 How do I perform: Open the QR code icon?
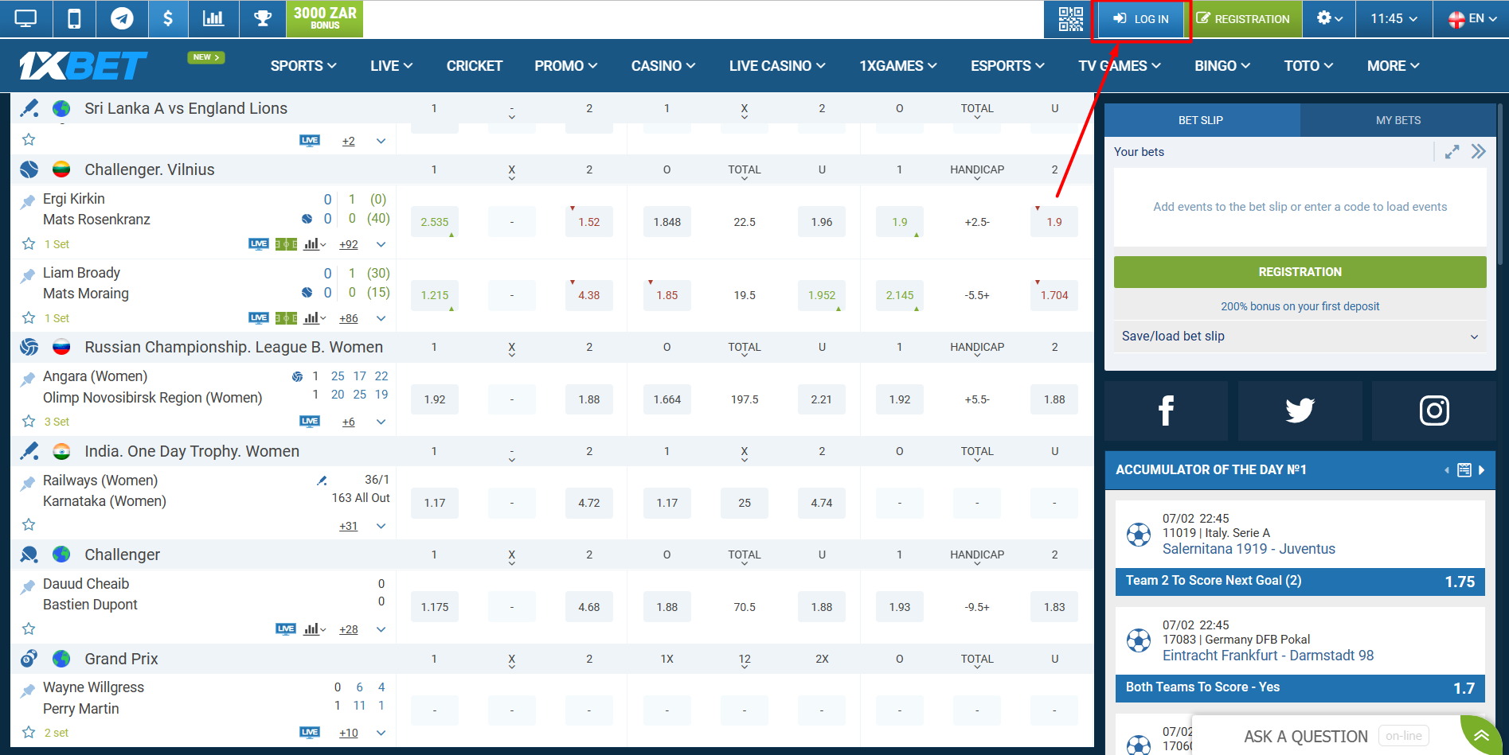(x=1070, y=18)
